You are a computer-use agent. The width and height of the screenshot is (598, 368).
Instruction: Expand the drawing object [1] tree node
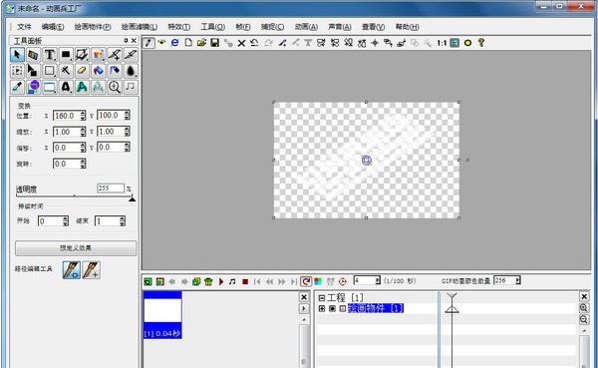[322, 308]
